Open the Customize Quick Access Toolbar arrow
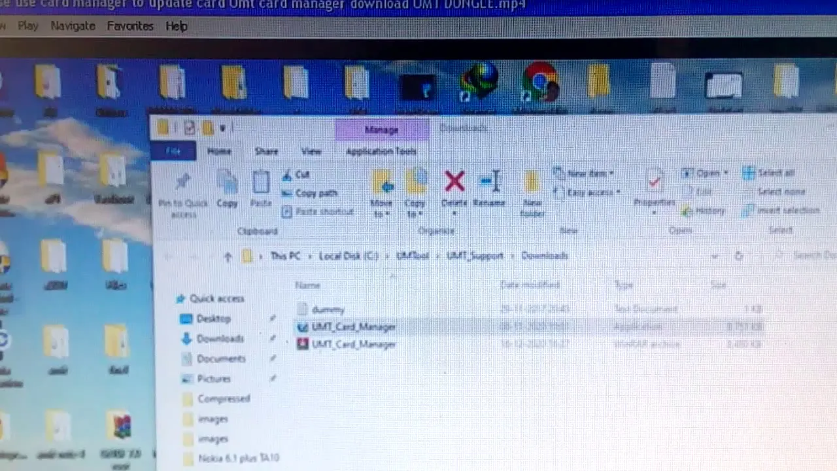Image resolution: width=837 pixels, height=471 pixels. pyautogui.click(x=222, y=128)
